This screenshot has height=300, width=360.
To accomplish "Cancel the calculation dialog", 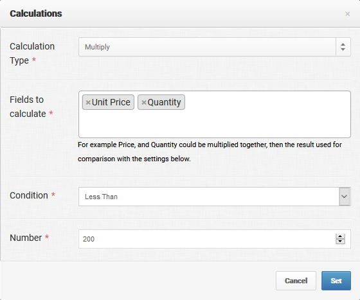I will 296,281.
